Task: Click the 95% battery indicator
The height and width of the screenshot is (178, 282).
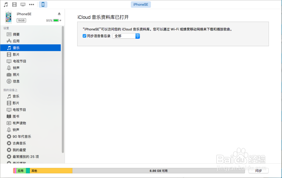Action: point(53,20)
